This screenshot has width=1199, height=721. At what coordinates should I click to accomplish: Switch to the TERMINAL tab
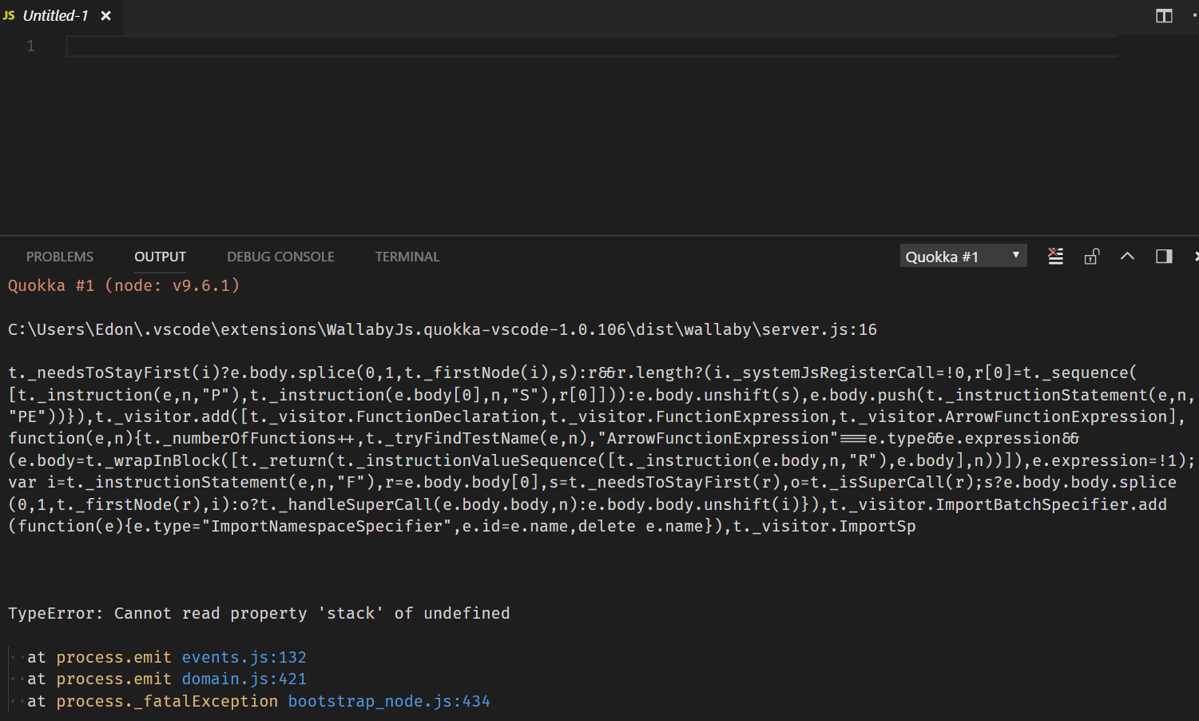click(x=407, y=256)
